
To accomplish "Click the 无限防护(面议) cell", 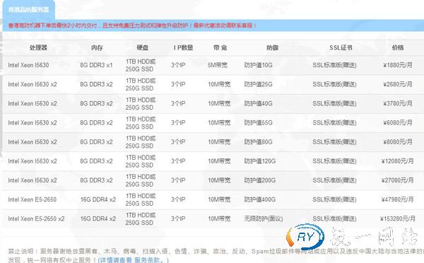I will pyautogui.click(x=264, y=218).
